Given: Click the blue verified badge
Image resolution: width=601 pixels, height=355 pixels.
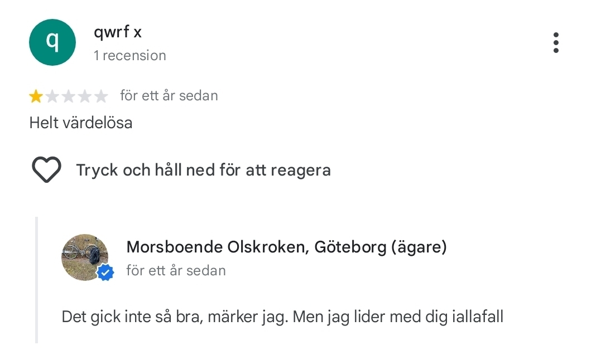Looking at the screenshot, I should pyautogui.click(x=105, y=273).
